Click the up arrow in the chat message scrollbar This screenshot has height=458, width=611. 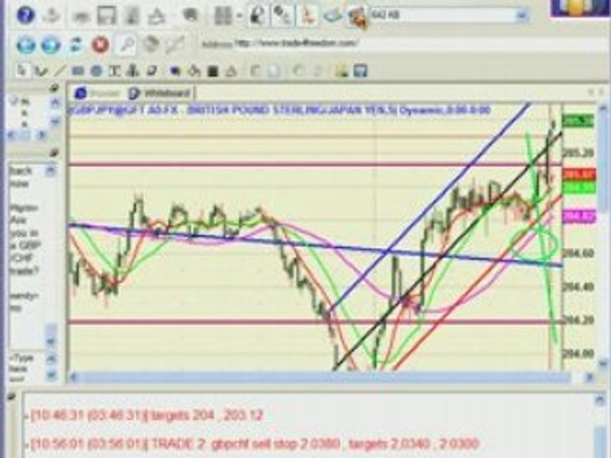point(51,170)
